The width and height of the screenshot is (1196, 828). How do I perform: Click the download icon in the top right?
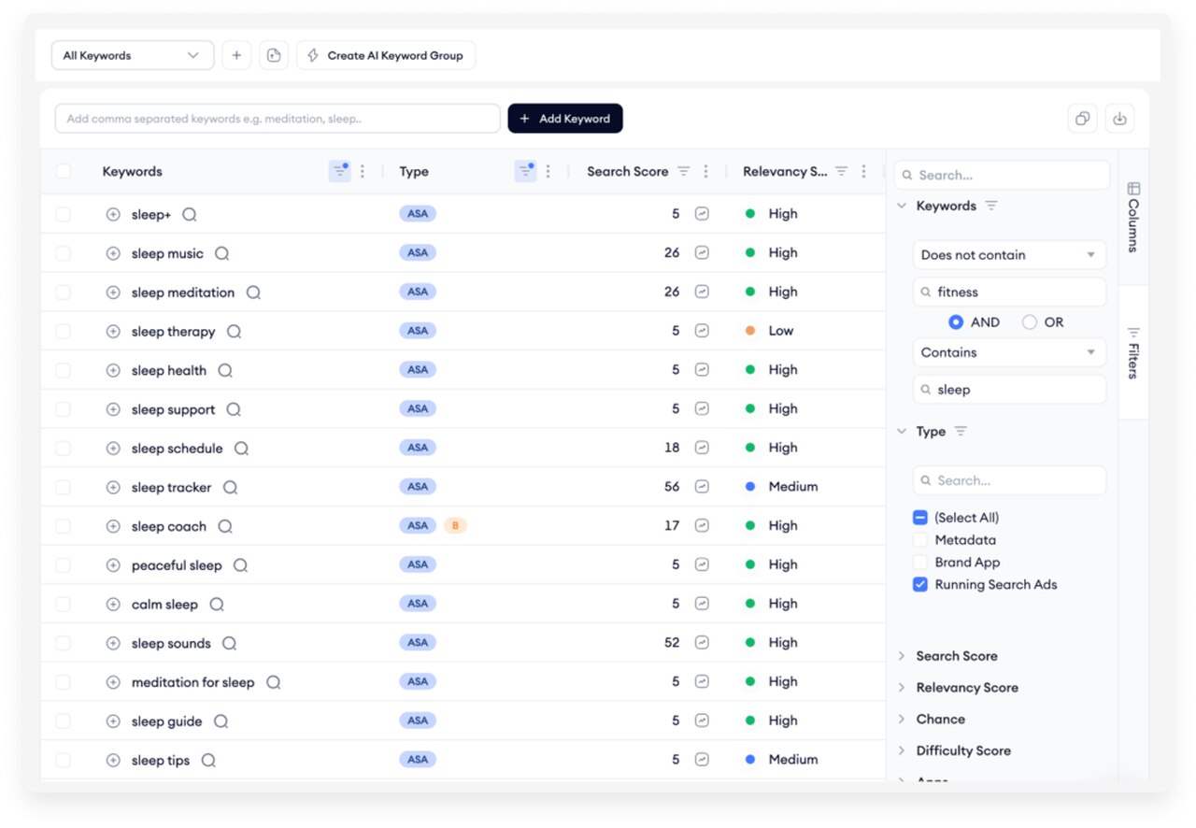click(x=1120, y=119)
